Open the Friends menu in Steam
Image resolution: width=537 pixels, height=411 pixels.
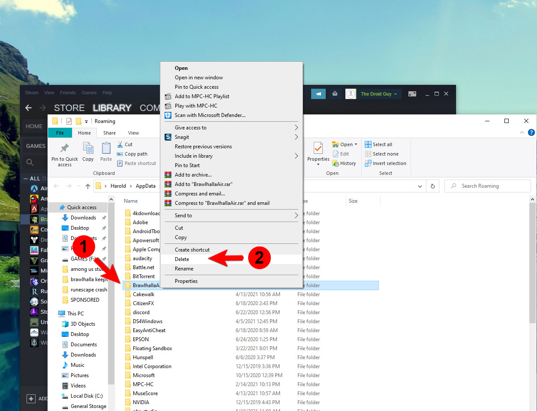click(68, 92)
